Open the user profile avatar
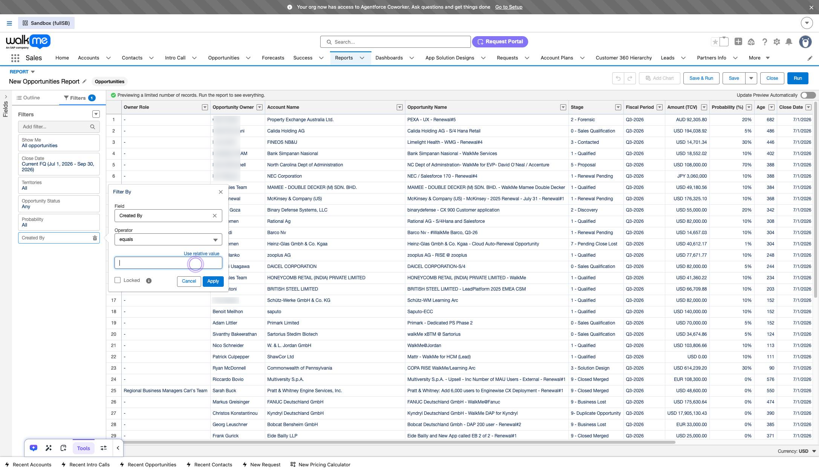Viewport: 819px width, 472px height. click(x=805, y=42)
